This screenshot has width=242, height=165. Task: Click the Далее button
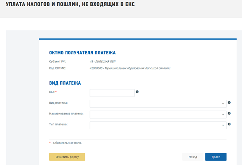(216, 157)
